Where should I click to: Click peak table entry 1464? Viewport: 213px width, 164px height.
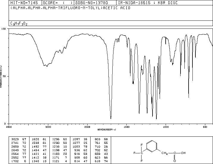coord(35,150)
